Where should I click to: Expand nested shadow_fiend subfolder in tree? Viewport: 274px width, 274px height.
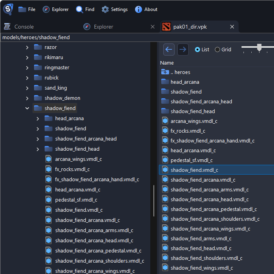pos(38,129)
